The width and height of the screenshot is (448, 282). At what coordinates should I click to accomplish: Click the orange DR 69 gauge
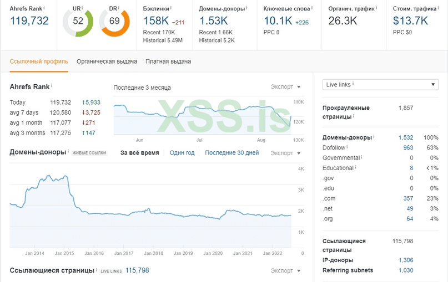(114, 22)
